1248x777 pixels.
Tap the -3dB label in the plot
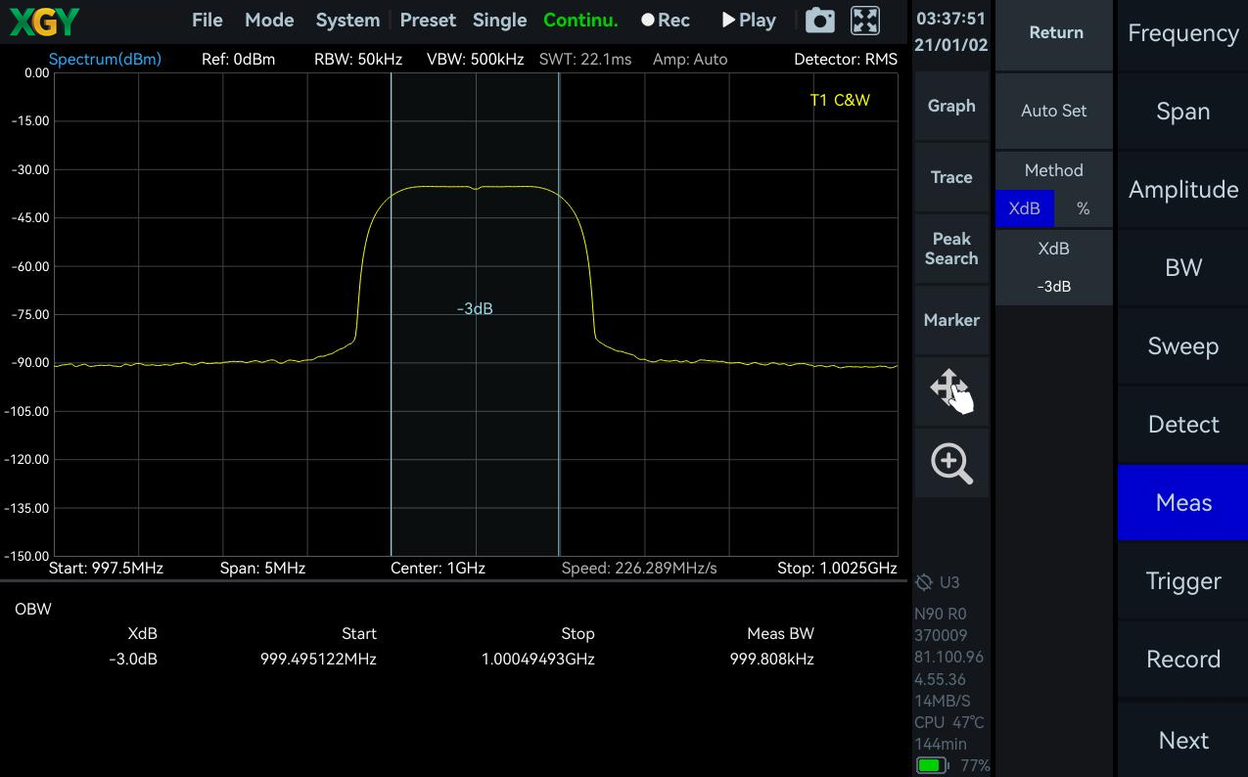click(x=475, y=308)
